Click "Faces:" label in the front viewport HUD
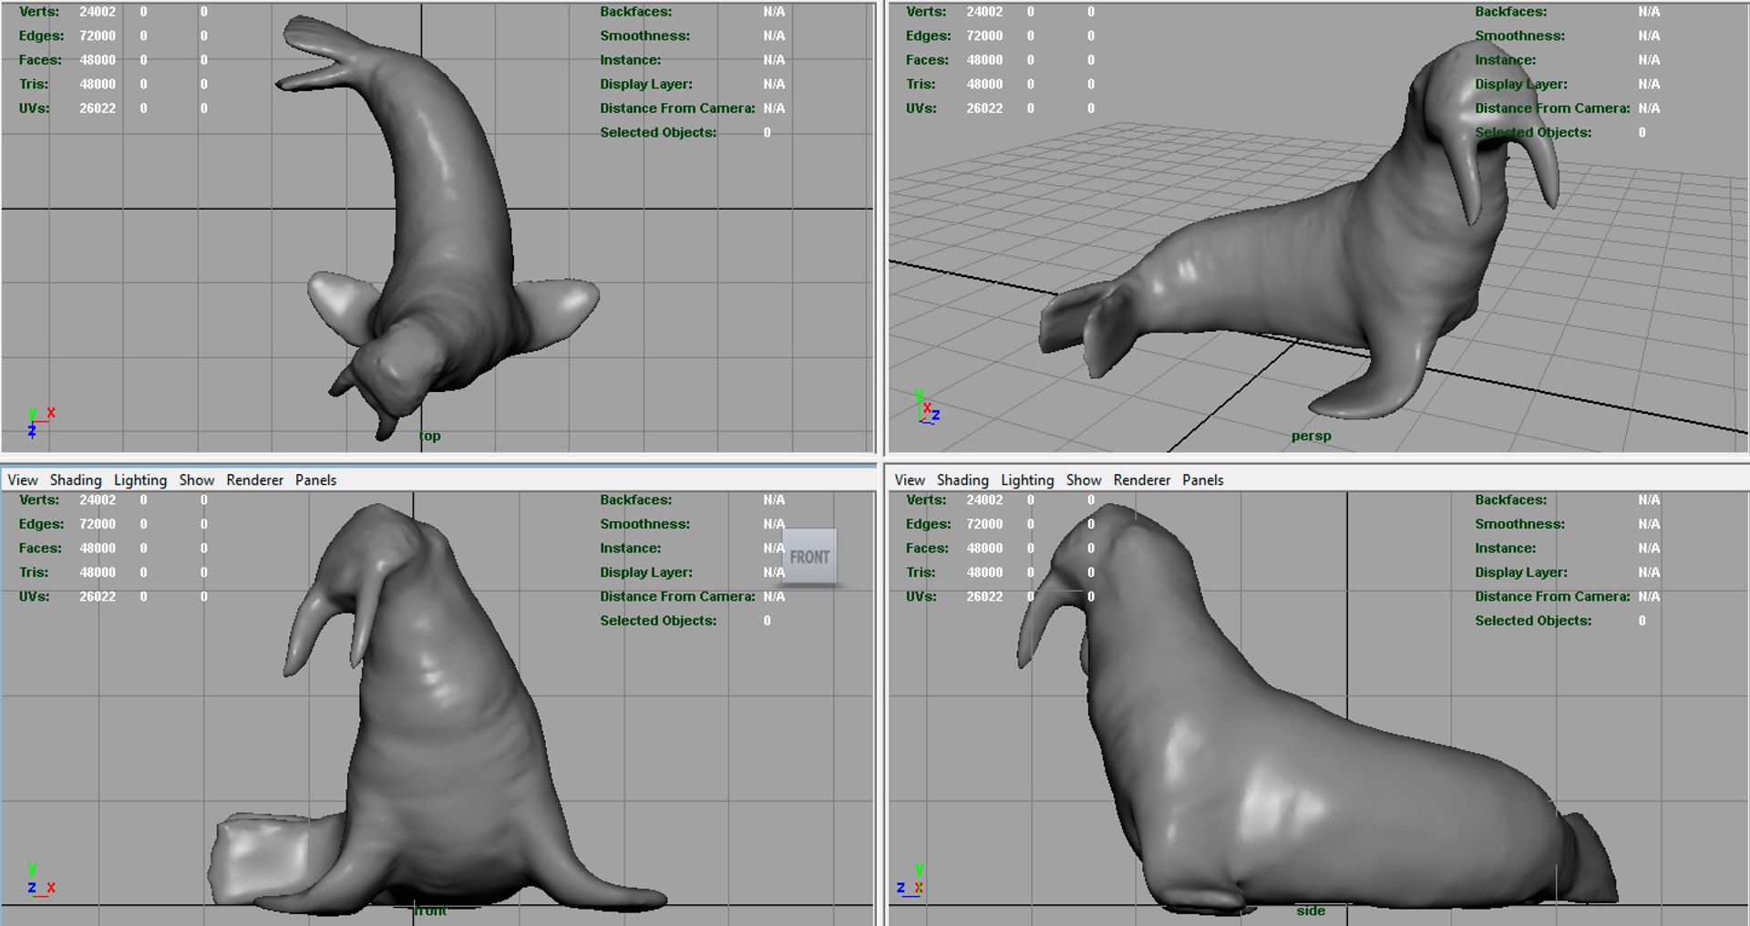This screenshot has height=926, width=1750. pyautogui.click(x=40, y=548)
